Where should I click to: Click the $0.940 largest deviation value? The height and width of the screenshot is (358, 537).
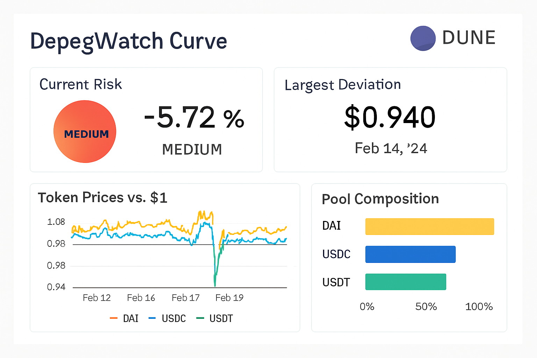[390, 117]
